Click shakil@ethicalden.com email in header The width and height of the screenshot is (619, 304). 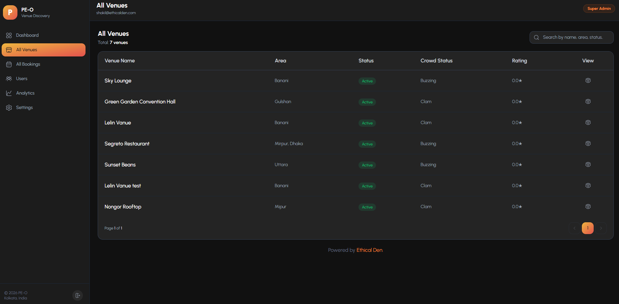coord(116,13)
